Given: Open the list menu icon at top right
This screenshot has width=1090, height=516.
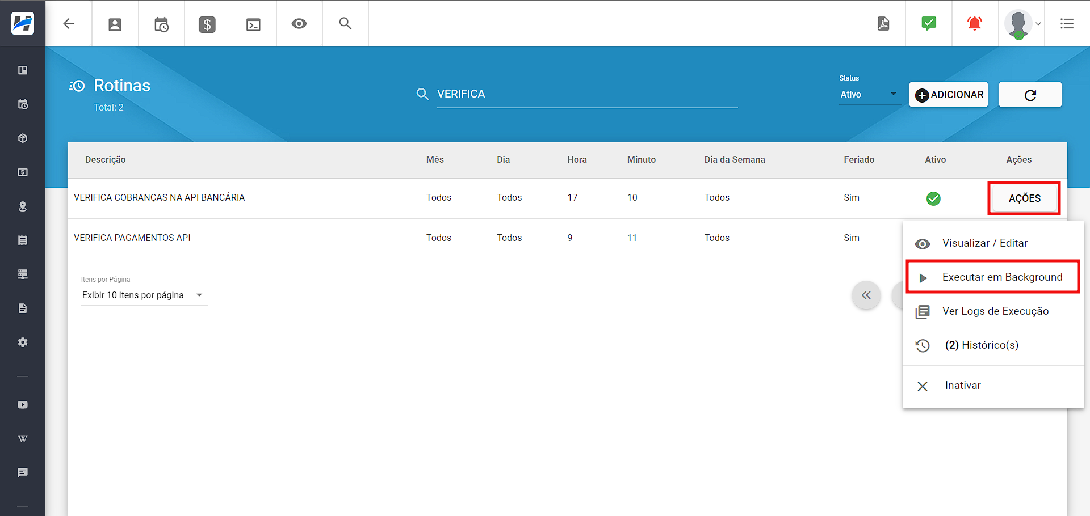Looking at the screenshot, I should click(x=1067, y=23).
